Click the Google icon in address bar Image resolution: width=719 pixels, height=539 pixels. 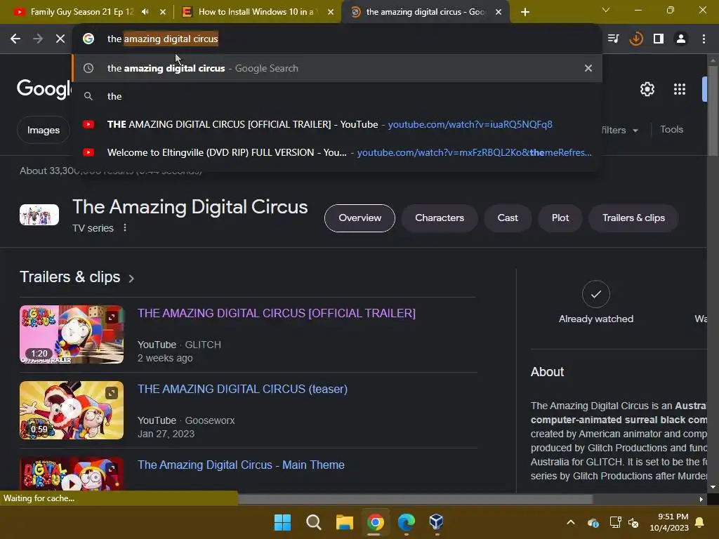[x=88, y=39]
